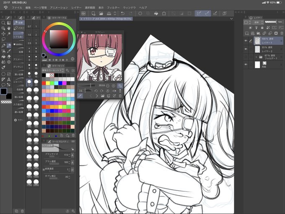Open Clip Studio app icon in command bar
The width and height of the screenshot is (285, 214).
83,13
